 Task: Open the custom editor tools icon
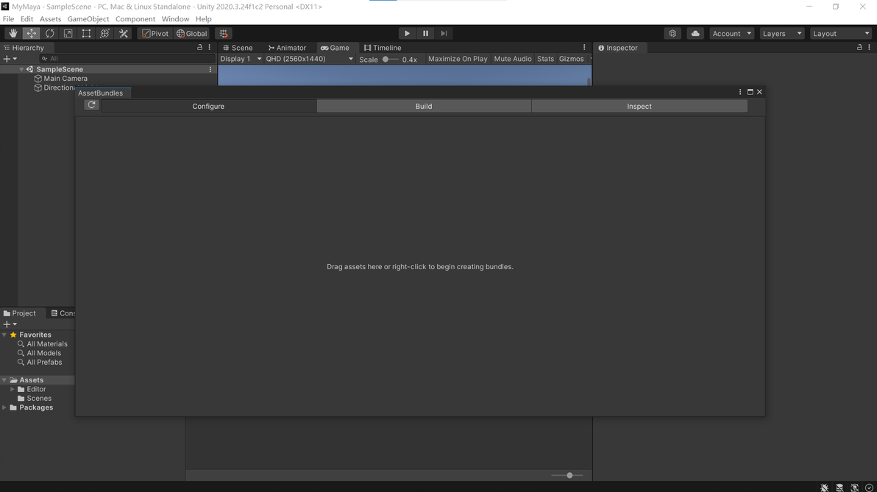coord(123,34)
